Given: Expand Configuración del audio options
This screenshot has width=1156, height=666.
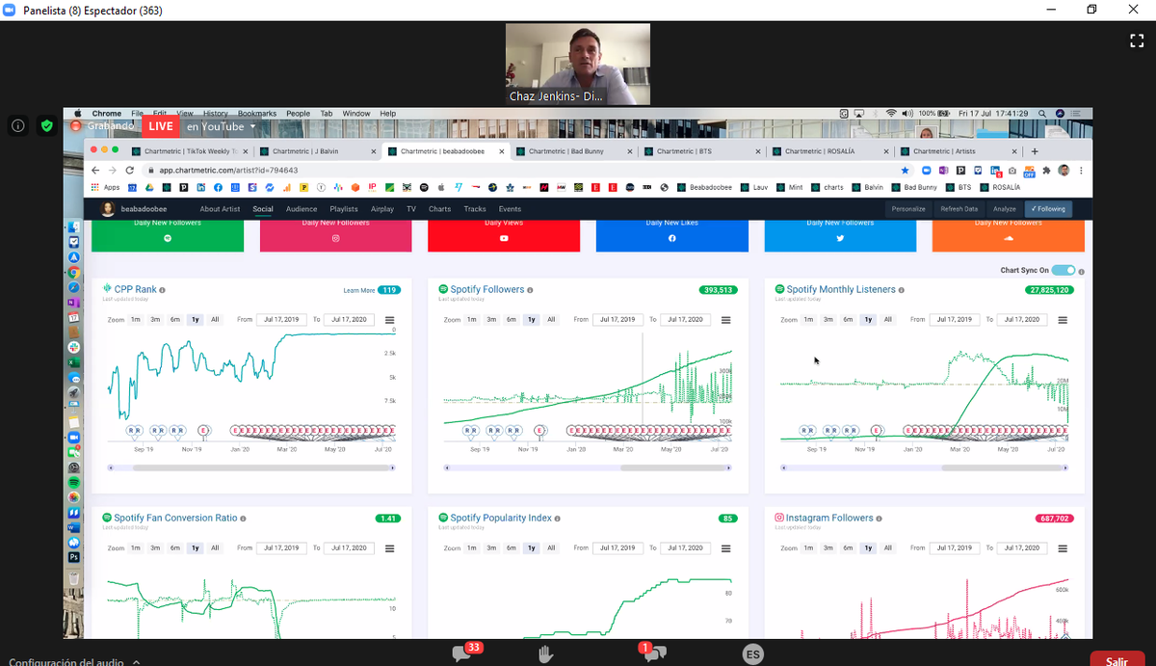Looking at the screenshot, I should (136, 662).
